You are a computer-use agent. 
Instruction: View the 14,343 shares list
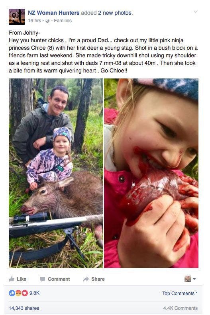click(24, 308)
